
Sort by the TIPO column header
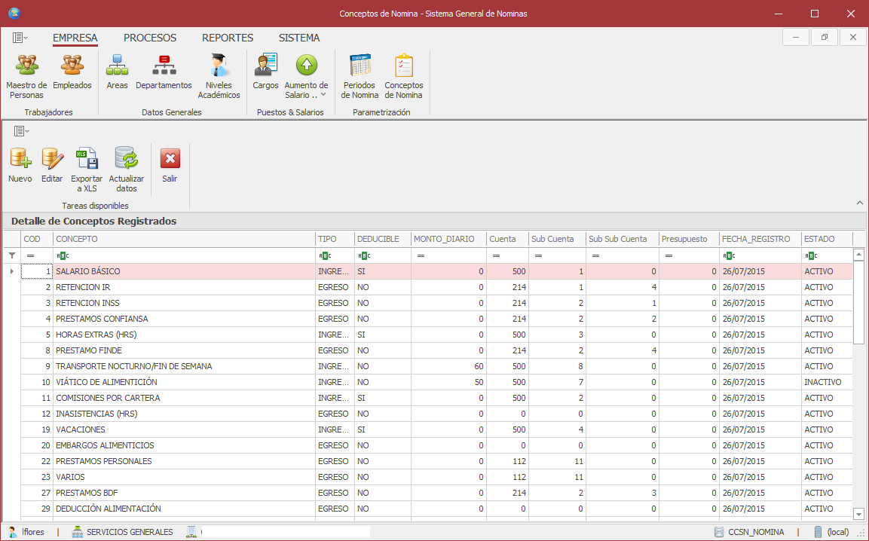(x=335, y=239)
